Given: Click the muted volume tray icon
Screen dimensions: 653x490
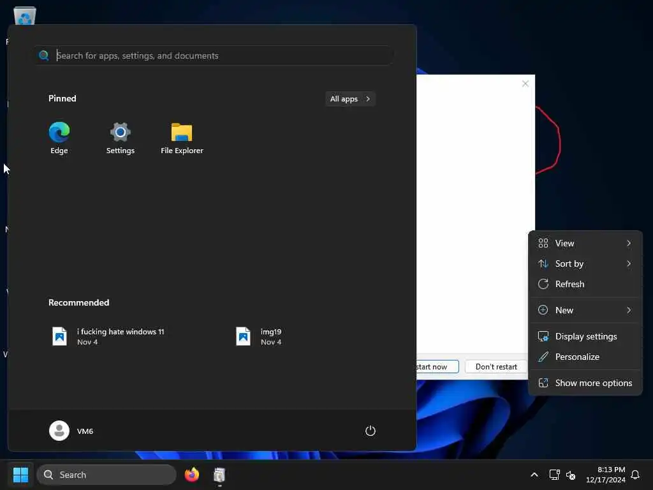Looking at the screenshot, I should [x=571, y=475].
